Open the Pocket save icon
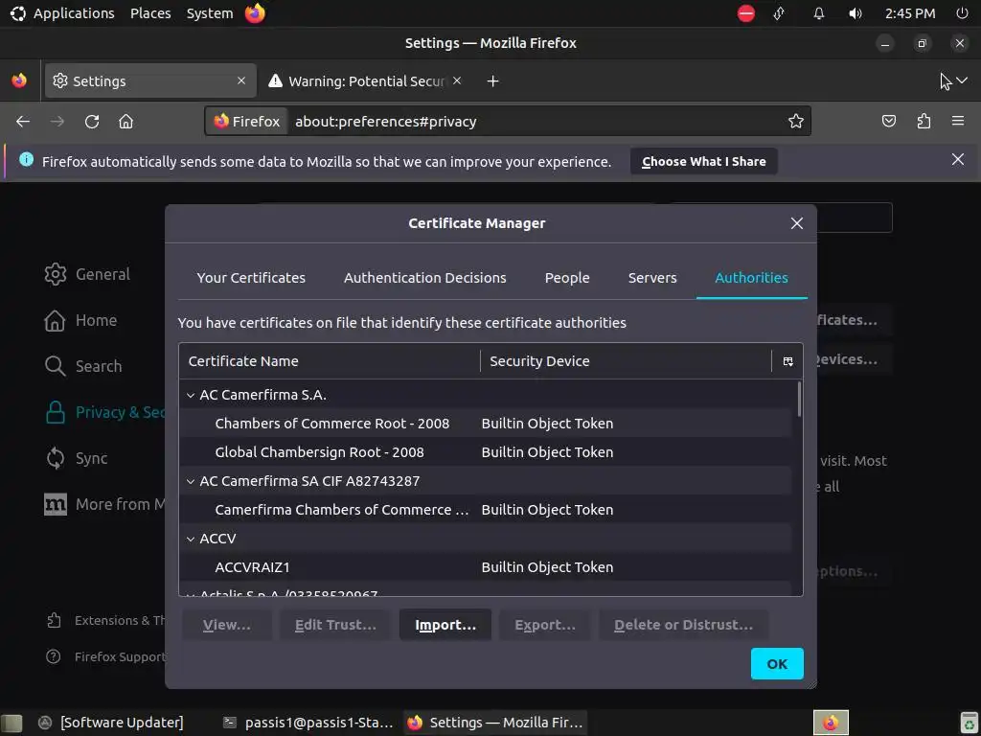The width and height of the screenshot is (981, 736). [x=888, y=121]
